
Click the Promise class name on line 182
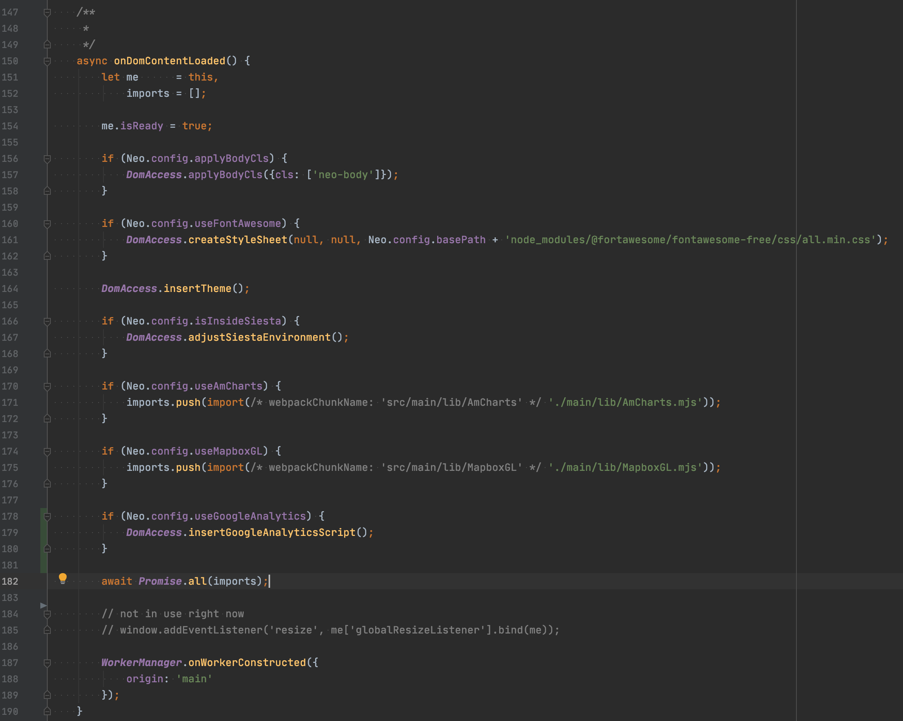tap(160, 581)
